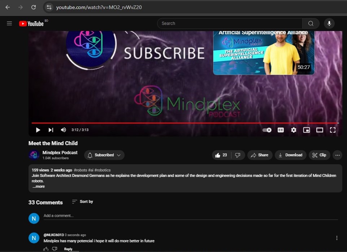
Task: Open Mindplex Podcast channel name link
Action: point(60,152)
